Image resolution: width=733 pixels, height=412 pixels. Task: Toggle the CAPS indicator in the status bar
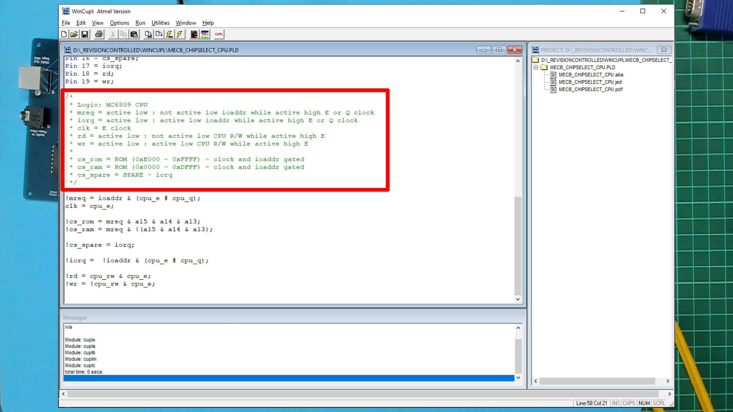[x=629, y=403]
